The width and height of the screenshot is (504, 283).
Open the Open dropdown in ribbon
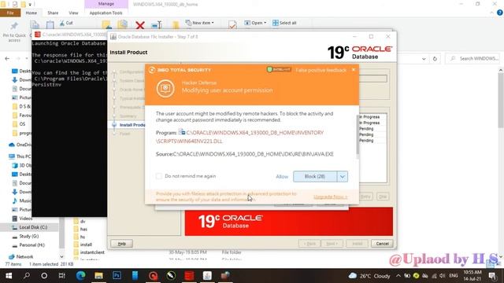pos(255,23)
